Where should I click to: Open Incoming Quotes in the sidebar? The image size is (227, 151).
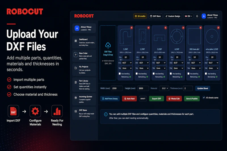pos(84,99)
